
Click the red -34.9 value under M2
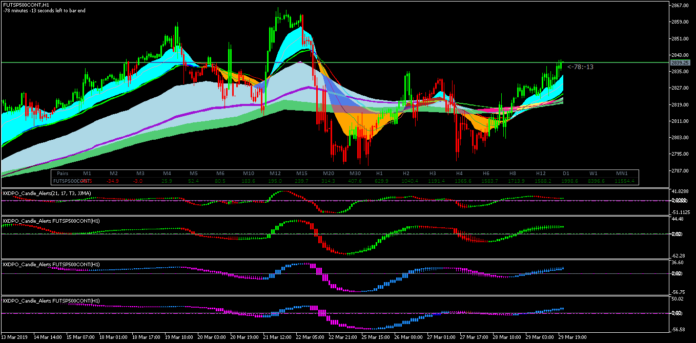112,181
